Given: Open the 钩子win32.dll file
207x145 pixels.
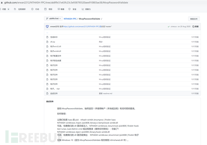Looking at the screenshot, I should point(55,46).
